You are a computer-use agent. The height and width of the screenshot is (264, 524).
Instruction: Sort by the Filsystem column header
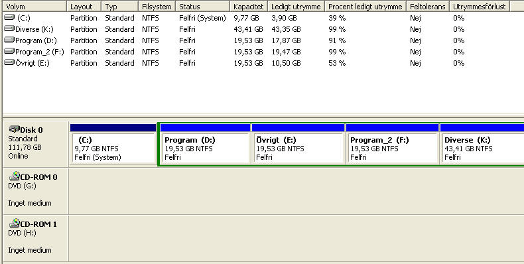[157, 7]
